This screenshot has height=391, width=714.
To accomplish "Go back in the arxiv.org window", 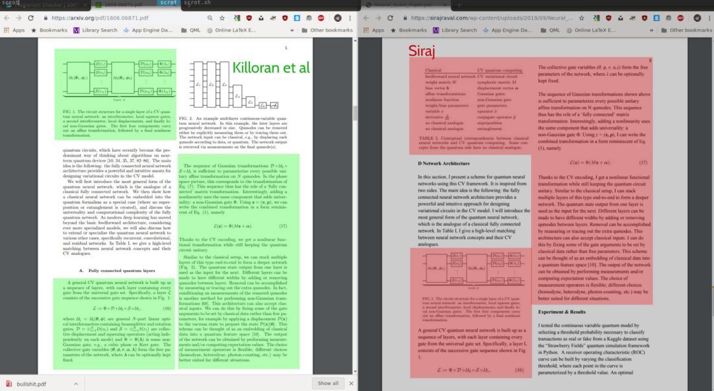I will 7,18.
